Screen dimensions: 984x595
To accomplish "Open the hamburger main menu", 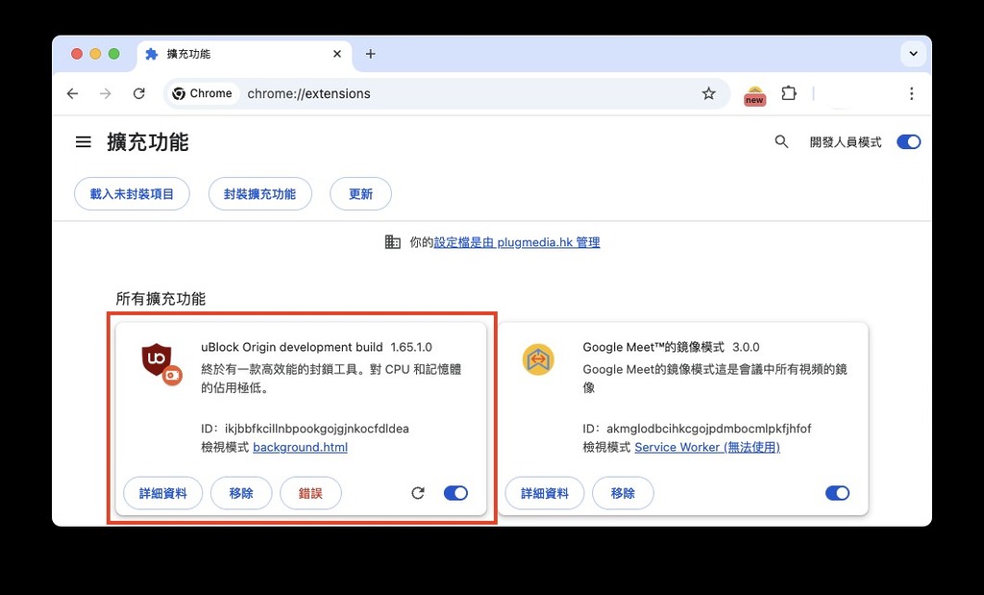I will 83,142.
